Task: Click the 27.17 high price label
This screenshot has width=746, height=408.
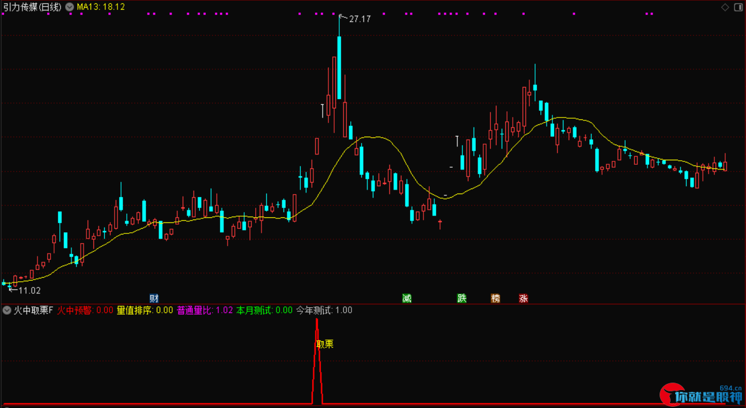Action: pos(360,19)
